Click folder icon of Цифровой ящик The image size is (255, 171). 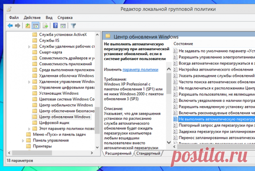click(x=35, y=122)
